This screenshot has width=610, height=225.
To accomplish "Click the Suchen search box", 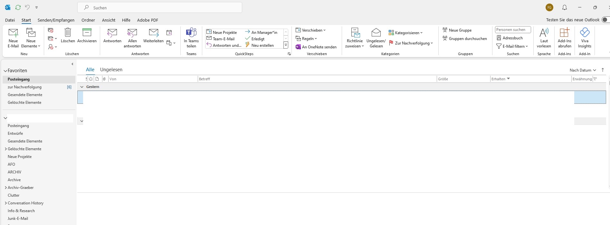I will (160, 7).
